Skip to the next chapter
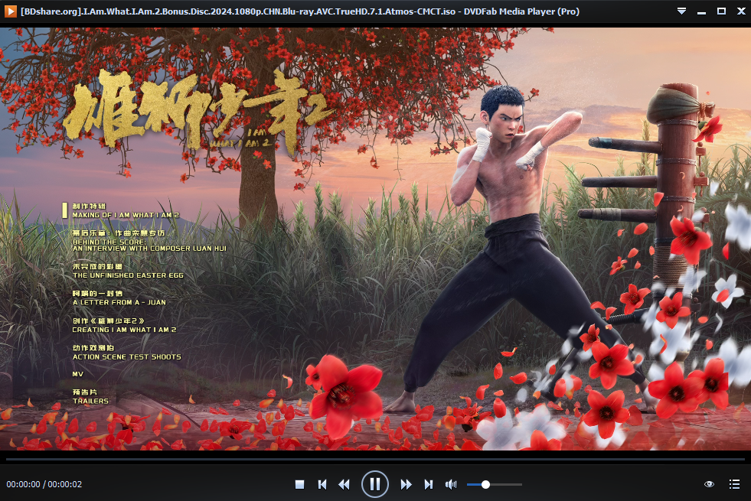 pyautogui.click(x=429, y=484)
